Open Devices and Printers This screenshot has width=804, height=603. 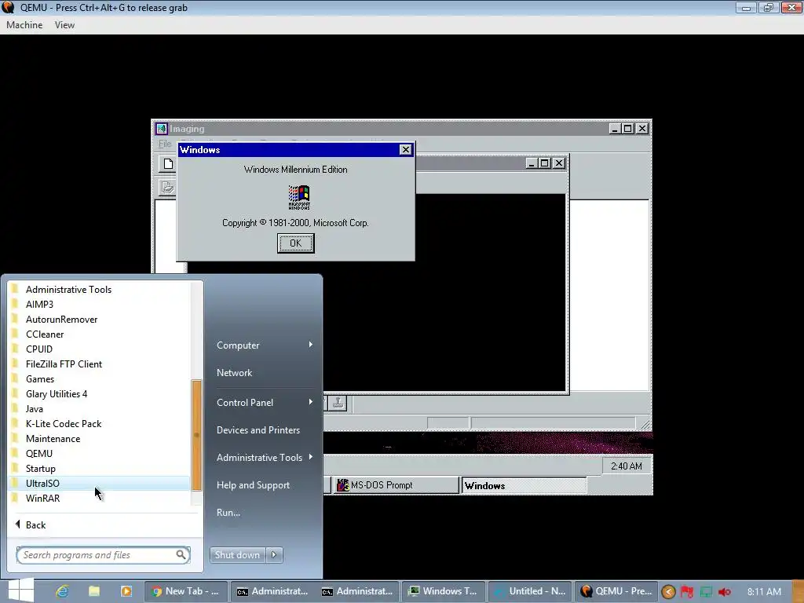click(258, 429)
